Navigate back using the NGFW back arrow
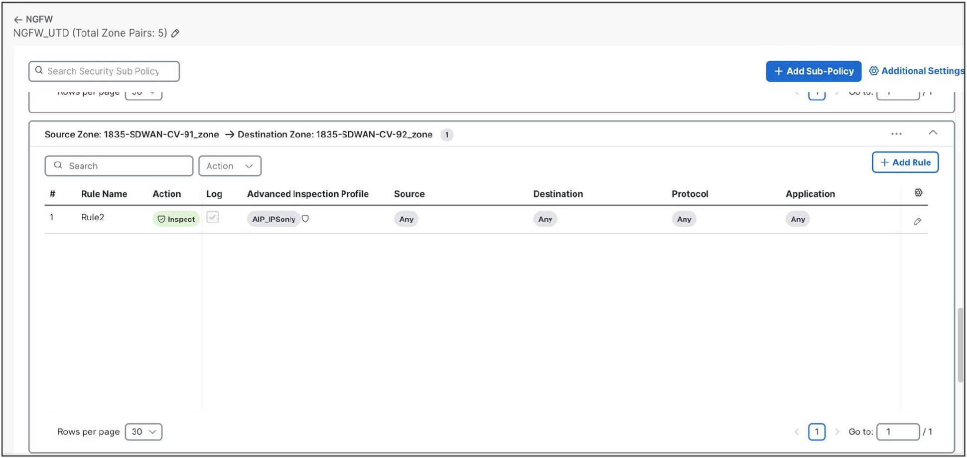Screen dimensions: 967x458 click(19, 19)
